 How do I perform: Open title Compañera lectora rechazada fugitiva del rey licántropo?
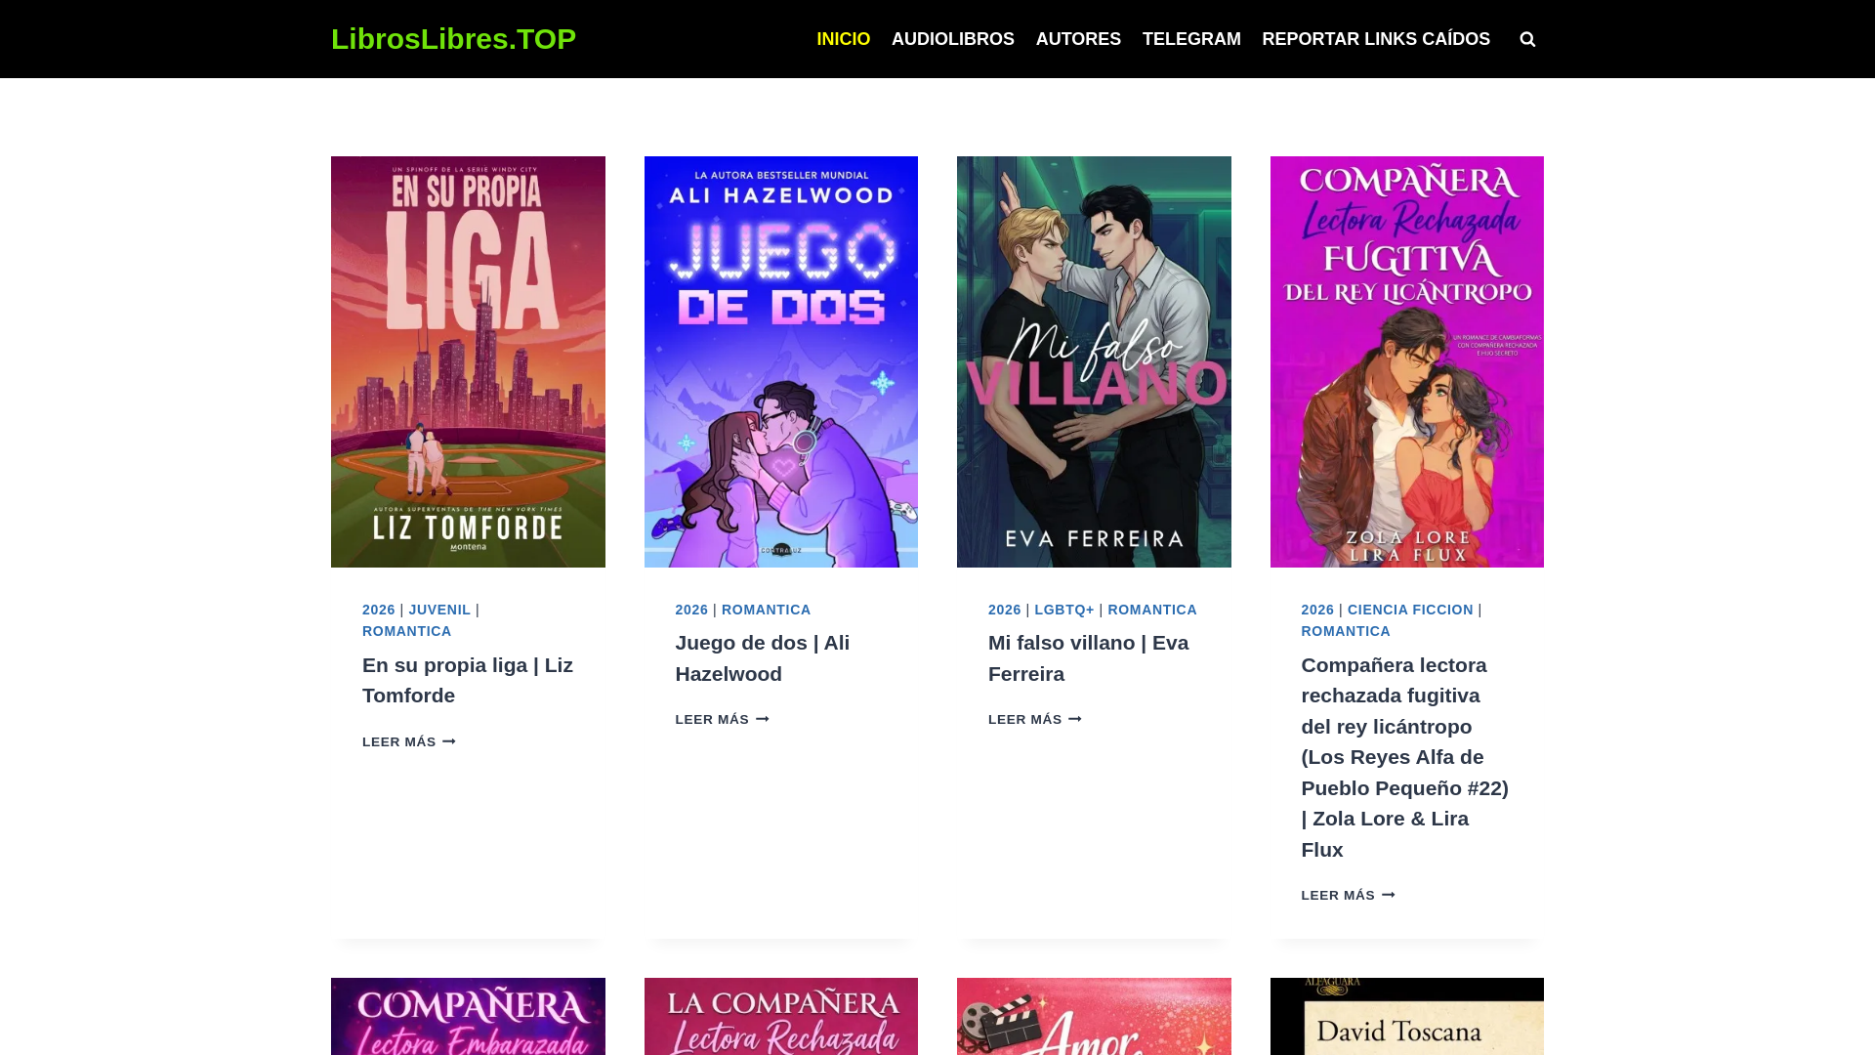(x=1405, y=757)
